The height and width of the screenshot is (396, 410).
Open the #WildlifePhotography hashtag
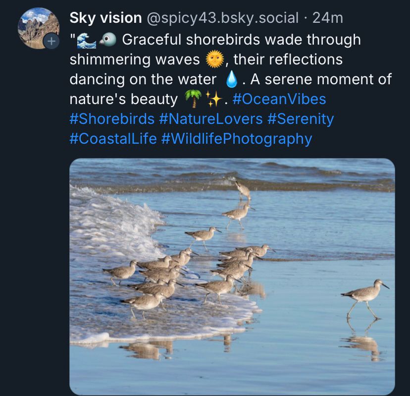(x=237, y=139)
